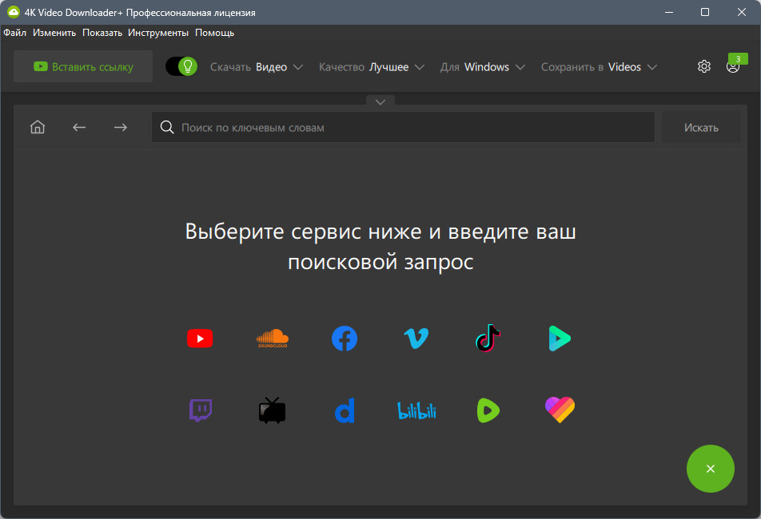Click the Вставить ссылку button
This screenshot has width=761, height=519.
point(83,67)
